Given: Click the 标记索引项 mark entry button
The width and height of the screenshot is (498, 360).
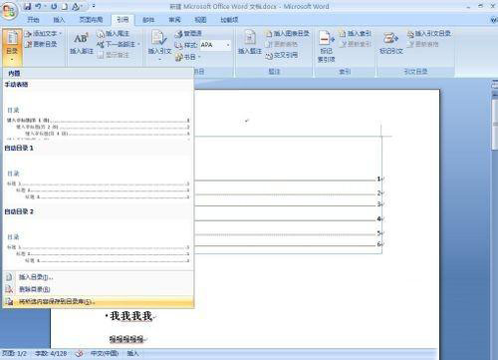Looking at the screenshot, I should point(326,47).
